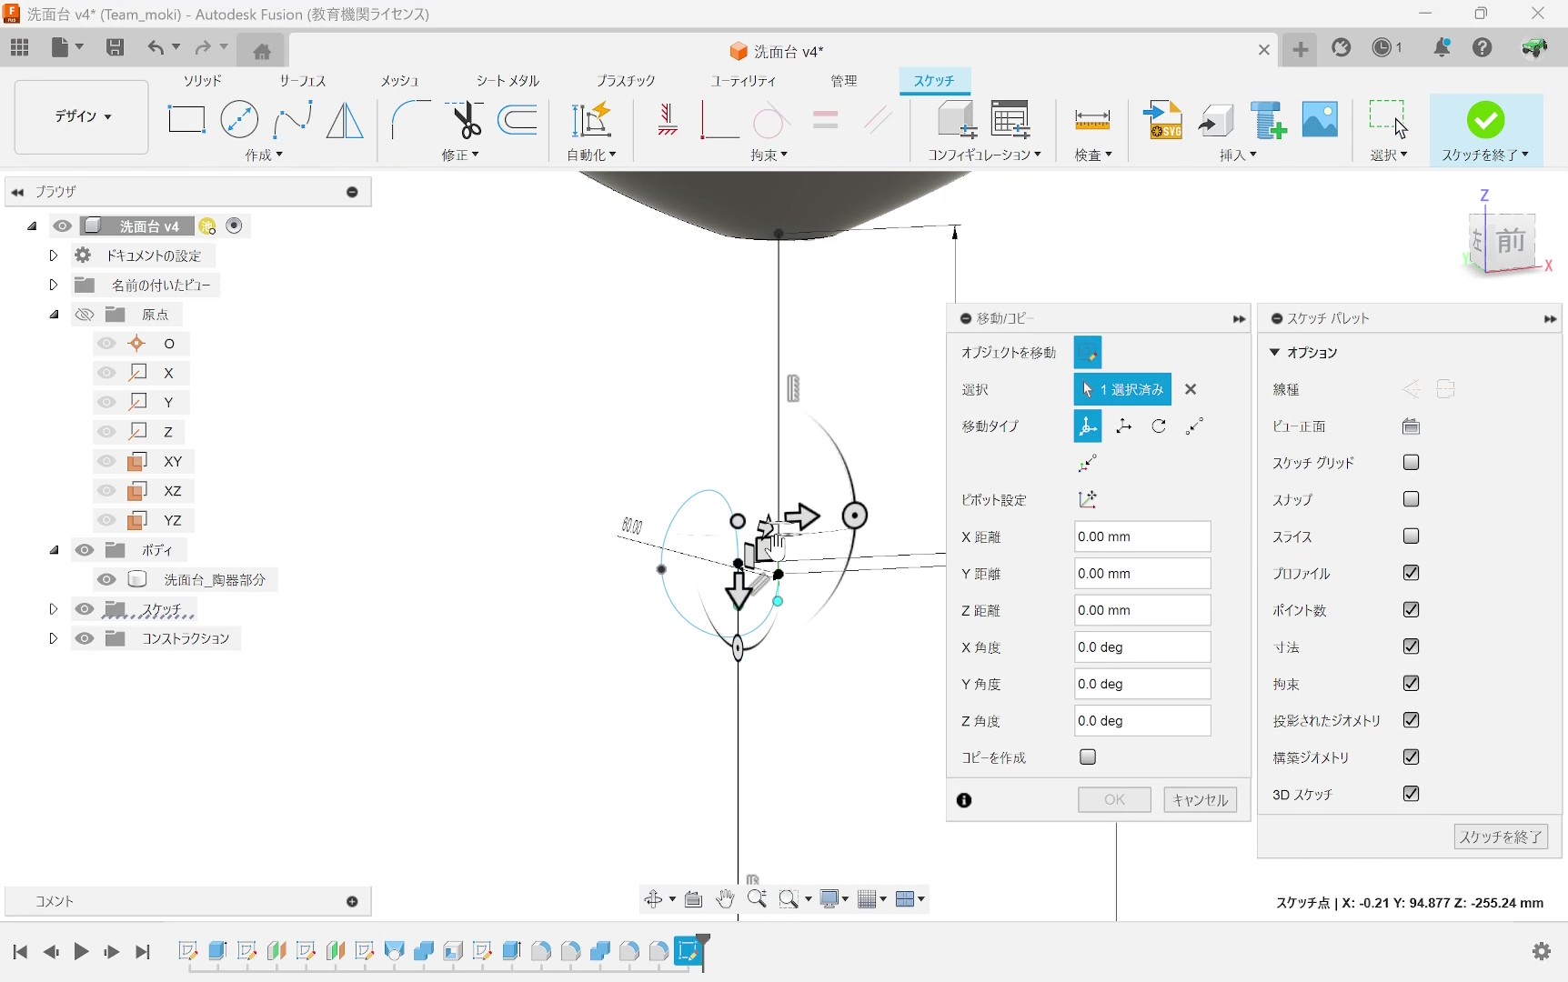Click the Z 角度 angle input field
Image resolution: width=1568 pixels, height=982 pixels.
click(x=1142, y=721)
